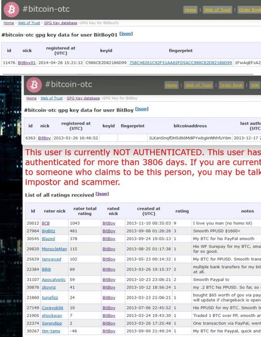
Task: Click Home breadcrumb in lower window
Action: coord(31,98)
